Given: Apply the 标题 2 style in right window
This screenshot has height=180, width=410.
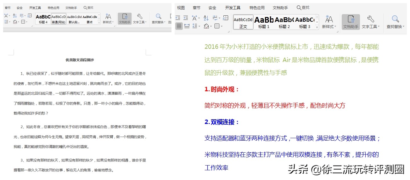Looking at the screenshot, I should (284, 22).
